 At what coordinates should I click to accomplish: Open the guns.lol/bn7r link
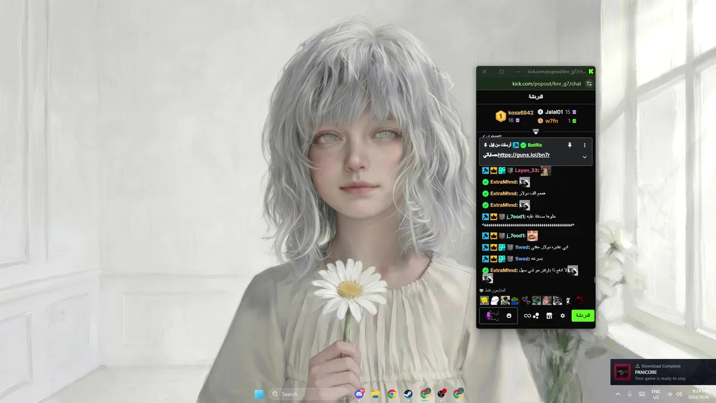(524, 155)
